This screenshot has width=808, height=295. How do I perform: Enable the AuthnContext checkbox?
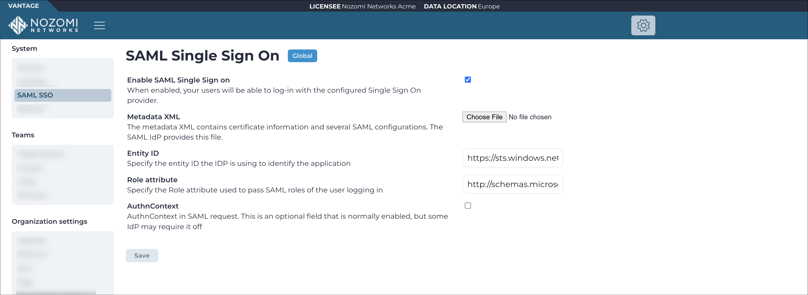click(468, 206)
